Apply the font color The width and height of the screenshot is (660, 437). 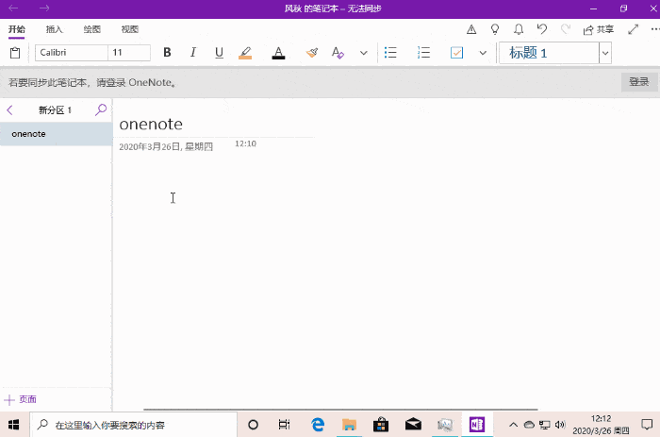point(278,53)
